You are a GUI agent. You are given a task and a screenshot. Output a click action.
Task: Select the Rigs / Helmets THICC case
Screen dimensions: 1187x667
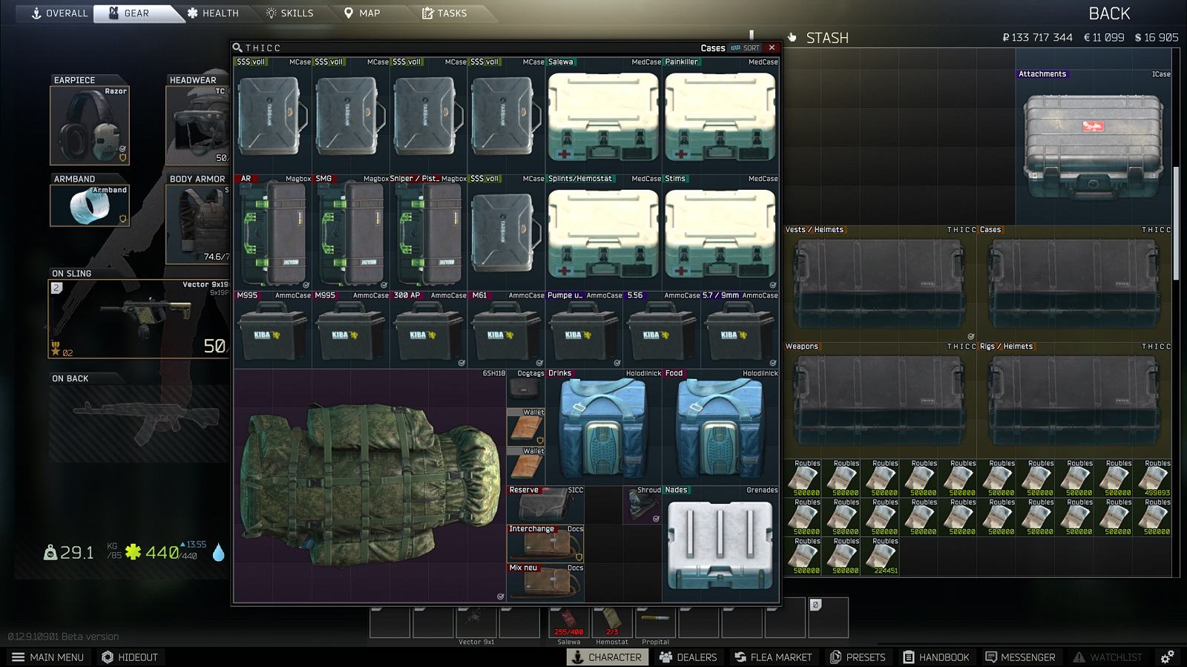click(1075, 401)
